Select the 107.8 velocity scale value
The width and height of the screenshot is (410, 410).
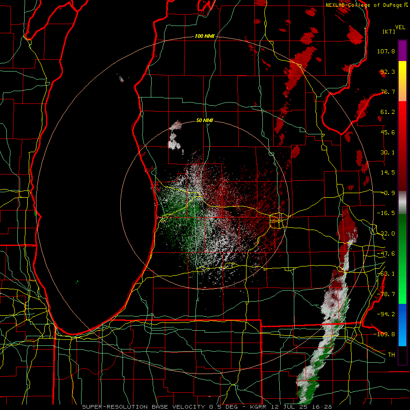click(x=386, y=51)
